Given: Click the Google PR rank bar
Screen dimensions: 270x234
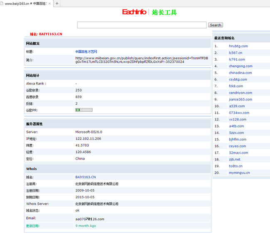Looking at the screenshot, I should click(x=84, y=110).
